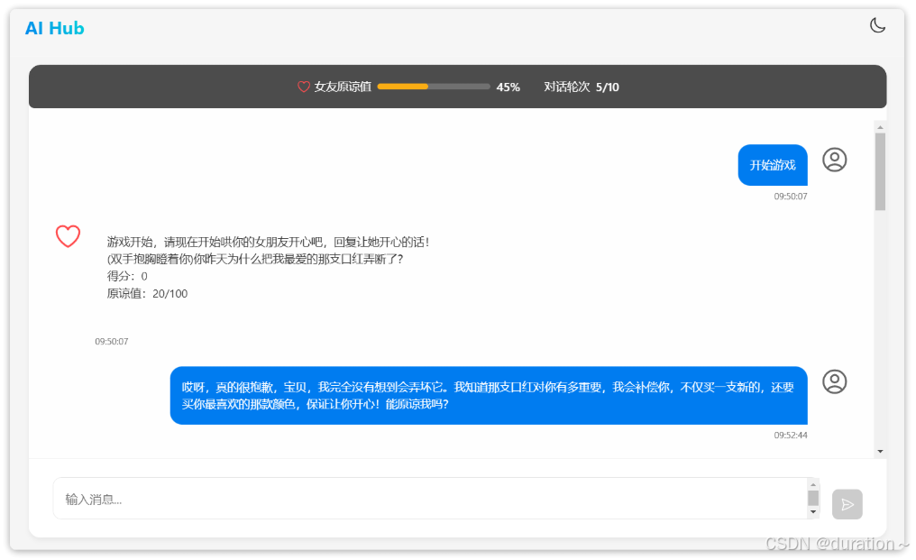Send the message with the paper plane button
Screen dimensions: 916x560
847,504
